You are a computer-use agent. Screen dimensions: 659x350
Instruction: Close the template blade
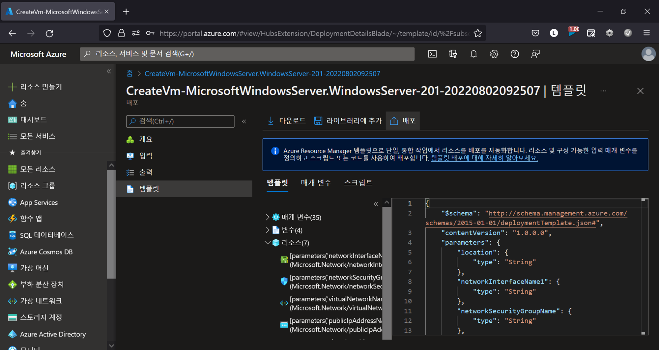coord(640,91)
